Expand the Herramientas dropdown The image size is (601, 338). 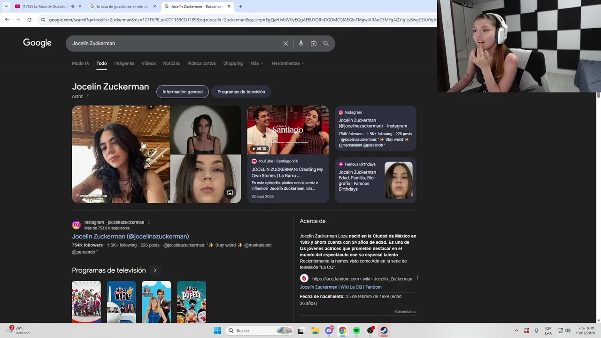[288, 63]
